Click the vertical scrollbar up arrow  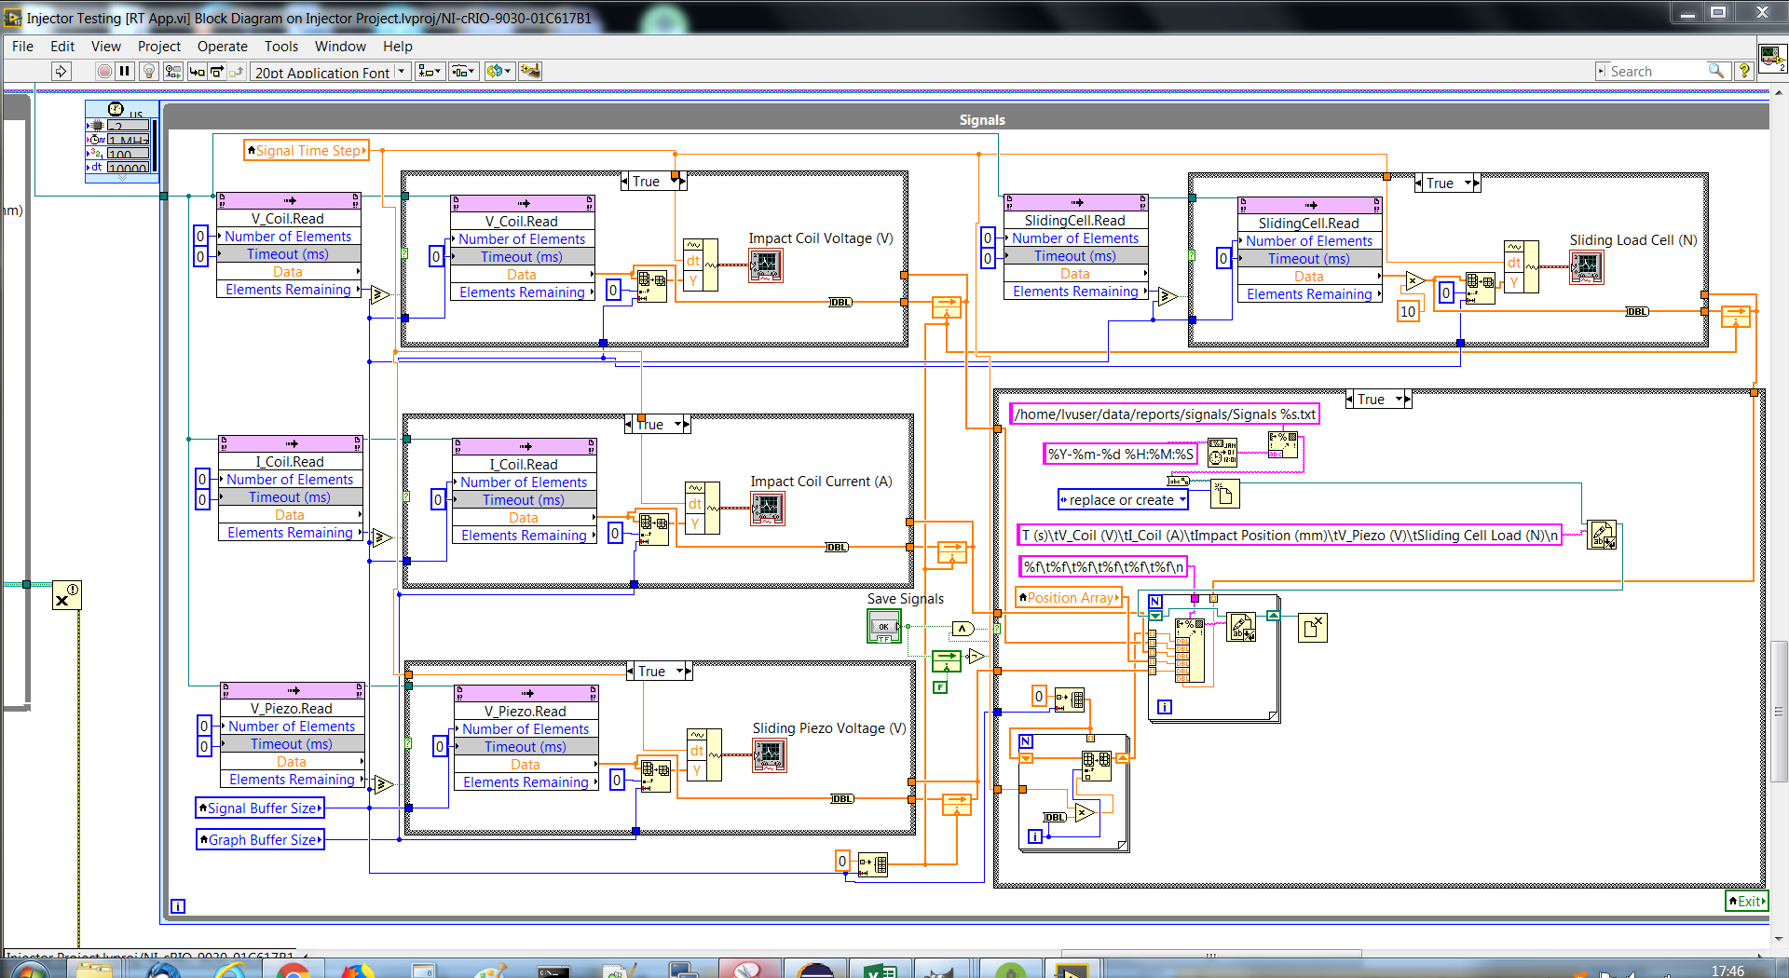click(x=1779, y=94)
